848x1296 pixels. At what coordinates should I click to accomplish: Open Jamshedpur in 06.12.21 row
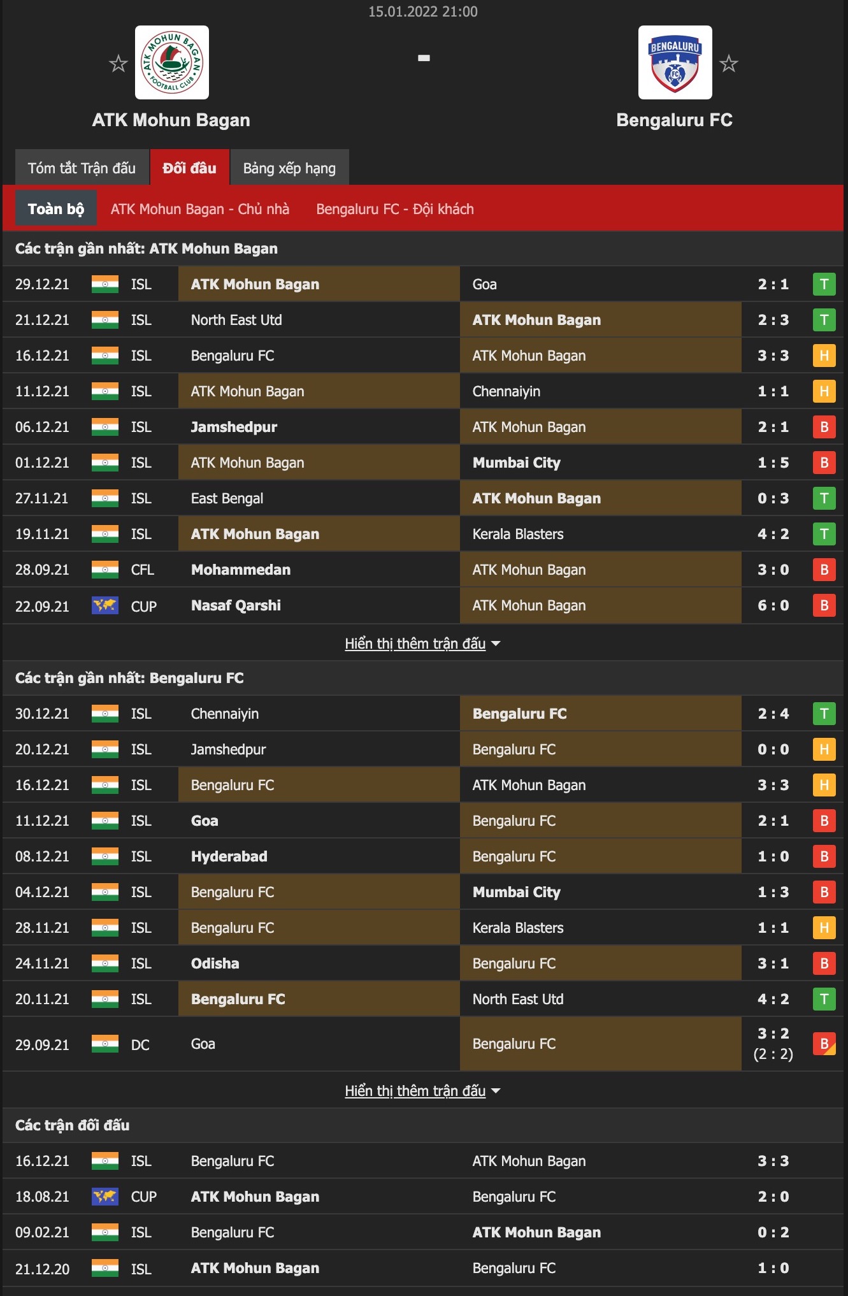tap(234, 427)
